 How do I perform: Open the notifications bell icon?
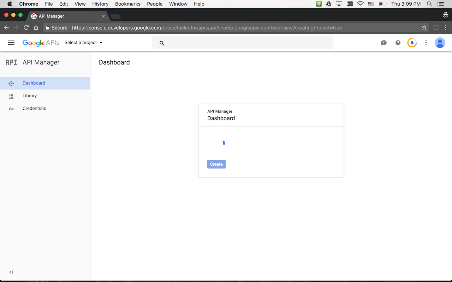[x=412, y=43]
